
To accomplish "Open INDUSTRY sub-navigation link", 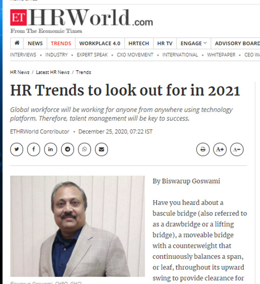I will (56, 55).
